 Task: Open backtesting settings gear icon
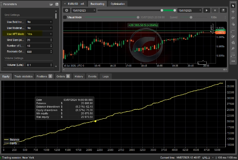pyautogui.click(x=67, y=10)
